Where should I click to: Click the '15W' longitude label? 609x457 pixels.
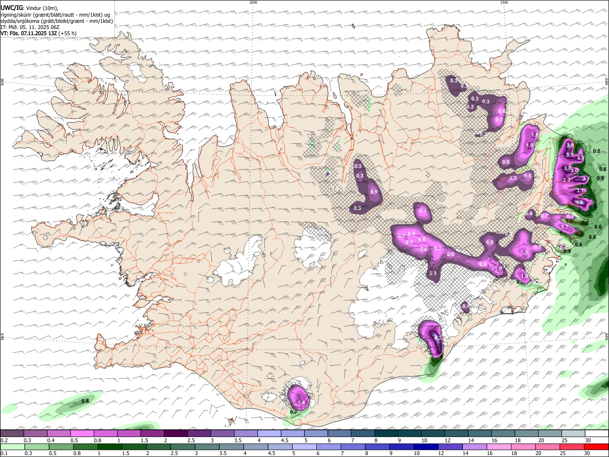point(504,2)
